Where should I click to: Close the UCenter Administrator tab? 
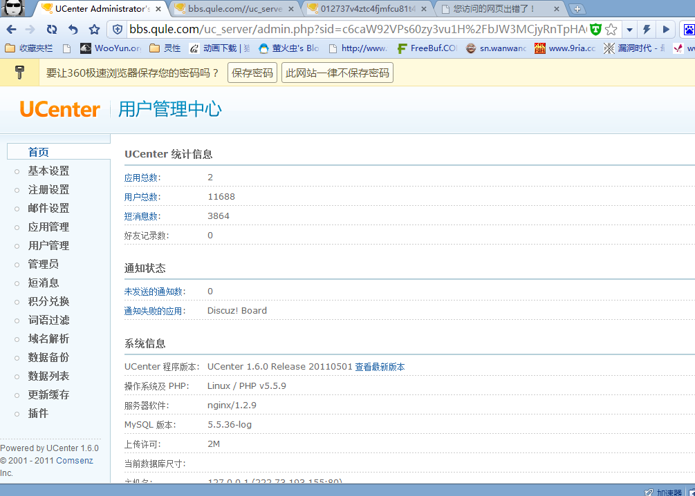click(x=158, y=9)
